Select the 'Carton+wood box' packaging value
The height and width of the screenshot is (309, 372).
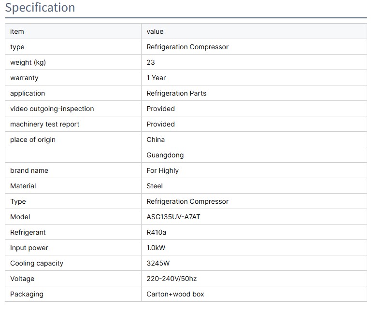pyautogui.click(x=175, y=294)
